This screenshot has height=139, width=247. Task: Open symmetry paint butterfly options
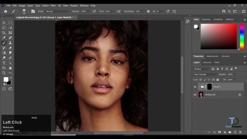pyautogui.click(x=174, y=11)
